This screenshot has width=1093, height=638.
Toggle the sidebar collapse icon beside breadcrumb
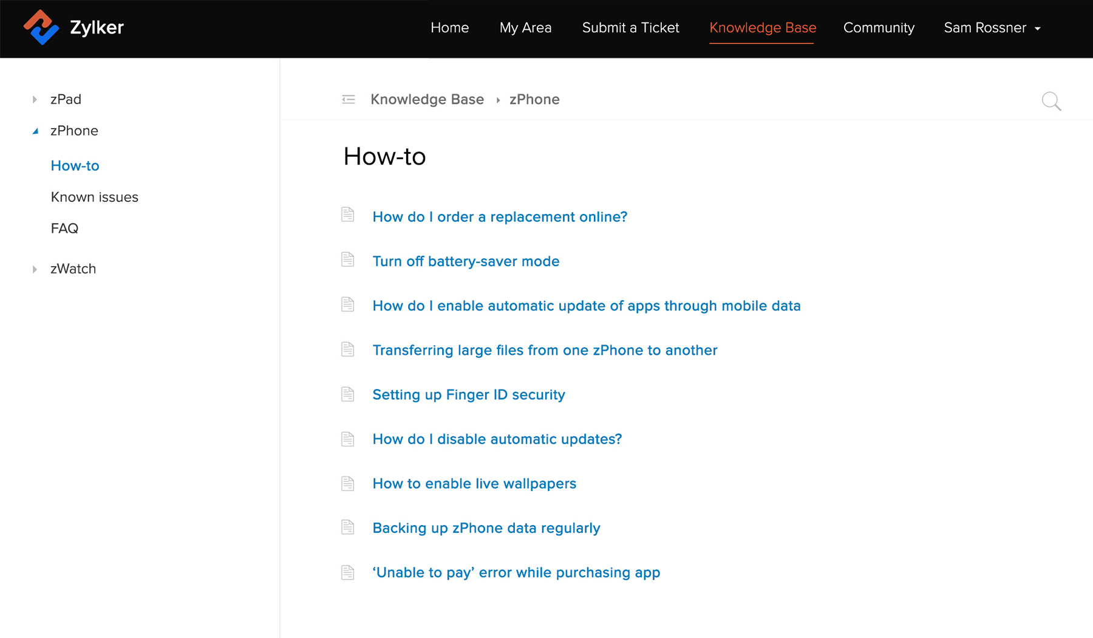pyautogui.click(x=349, y=100)
